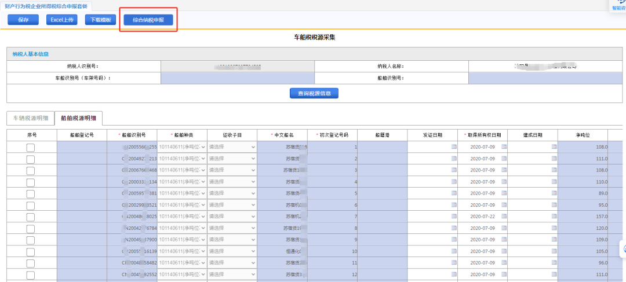Focus the 车船识别号（车架号码） input field

[238, 78]
